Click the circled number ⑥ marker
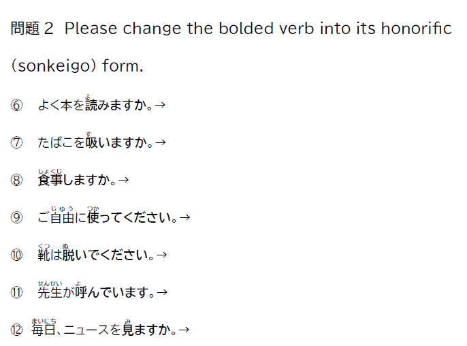Viewport: 467px width, 346px height. 17,106
